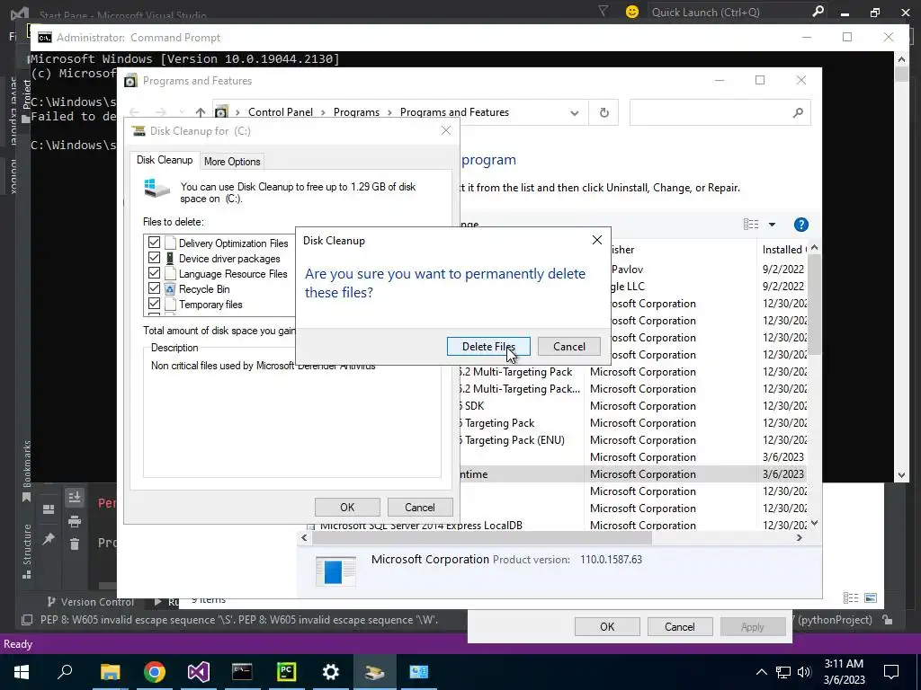Open the volume control in system tray
The image size is (921, 690).
[804, 672]
